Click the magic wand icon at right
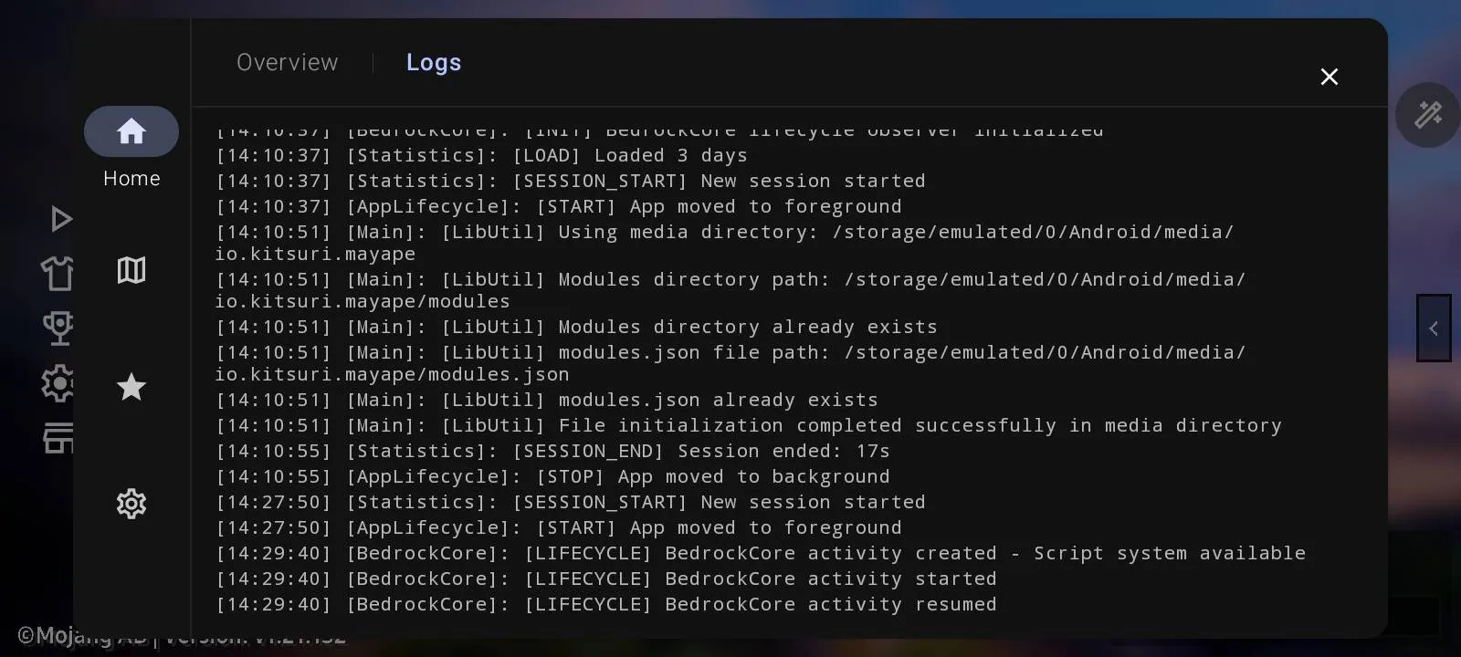 click(x=1427, y=115)
